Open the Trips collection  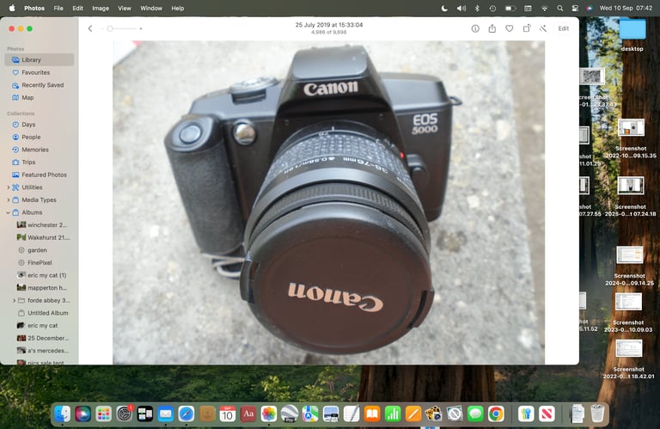coord(40,162)
